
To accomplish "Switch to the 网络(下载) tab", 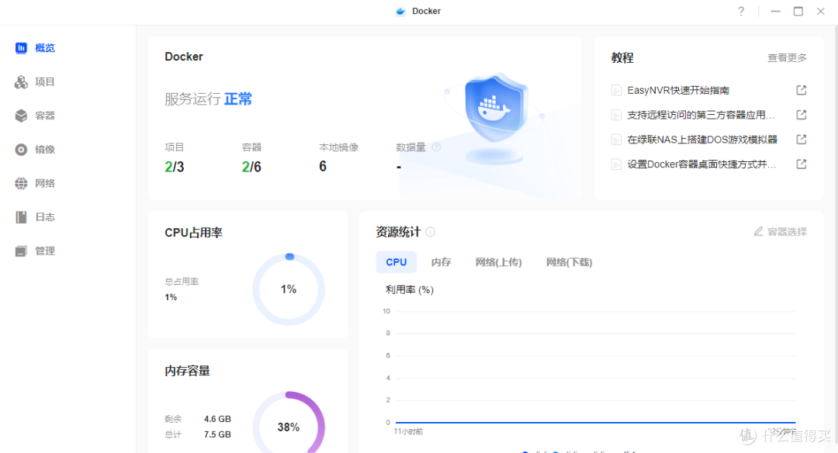I will [x=570, y=262].
